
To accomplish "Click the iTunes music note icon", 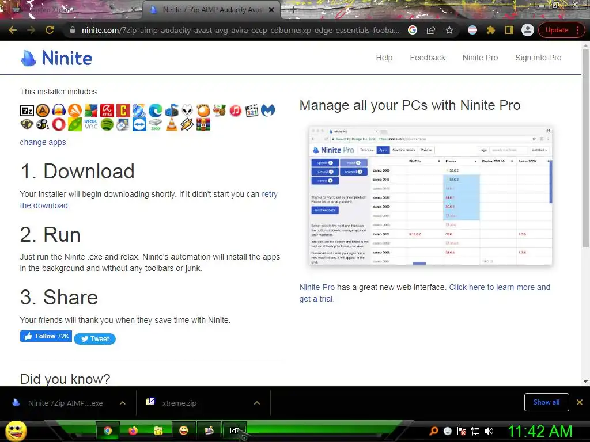I will [236, 110].
